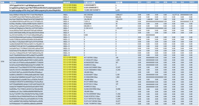The image size is (199, 106).
Task: Select transaction count cell 10,908
Action: tap(118, 89)
